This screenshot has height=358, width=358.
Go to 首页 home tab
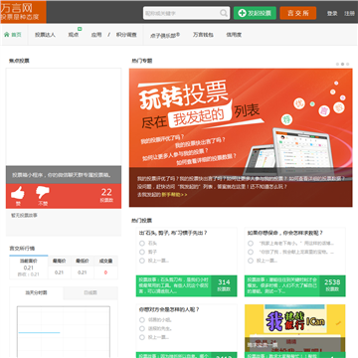(13, 35)
